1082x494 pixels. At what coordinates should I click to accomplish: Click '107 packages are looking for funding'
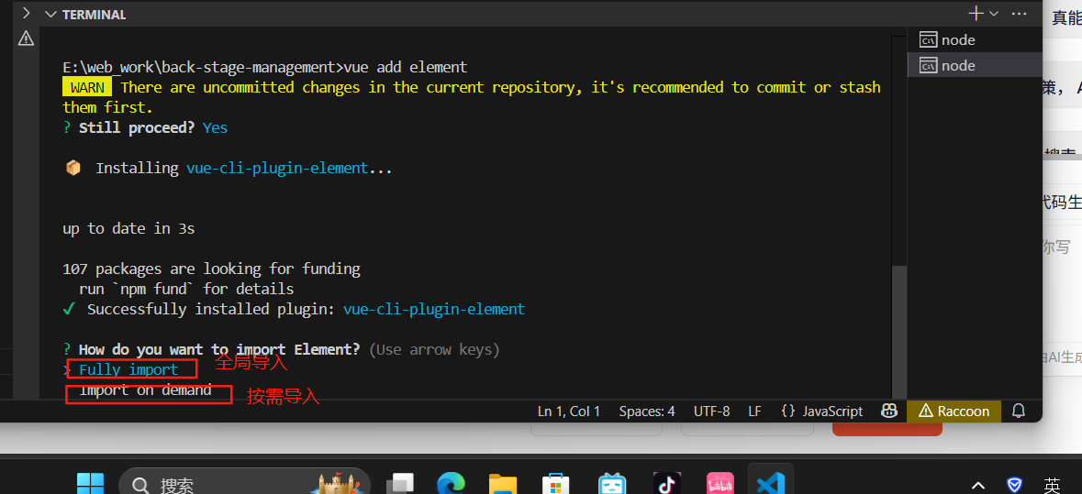(211, 269)
